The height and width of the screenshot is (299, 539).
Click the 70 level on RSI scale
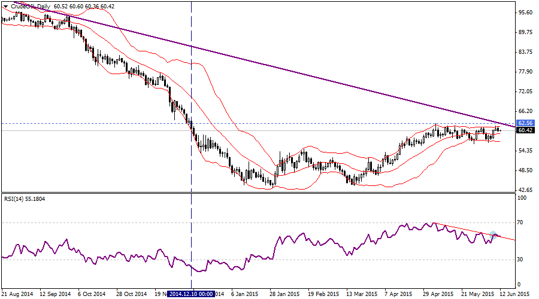(x=520, y=222)
